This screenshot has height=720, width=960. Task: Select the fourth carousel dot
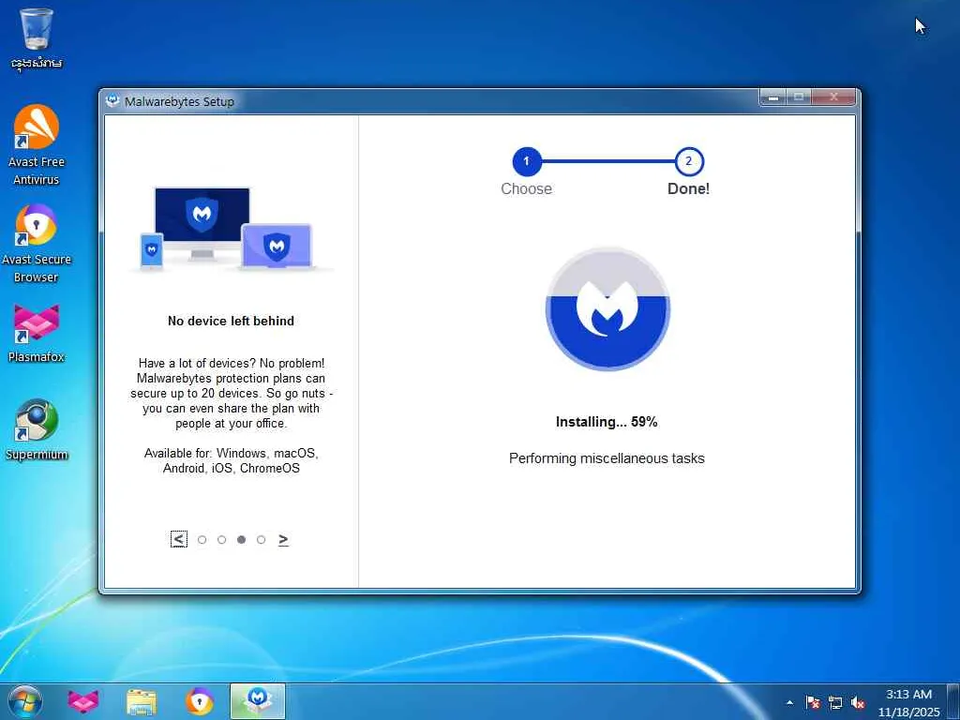tap(261, 540)
